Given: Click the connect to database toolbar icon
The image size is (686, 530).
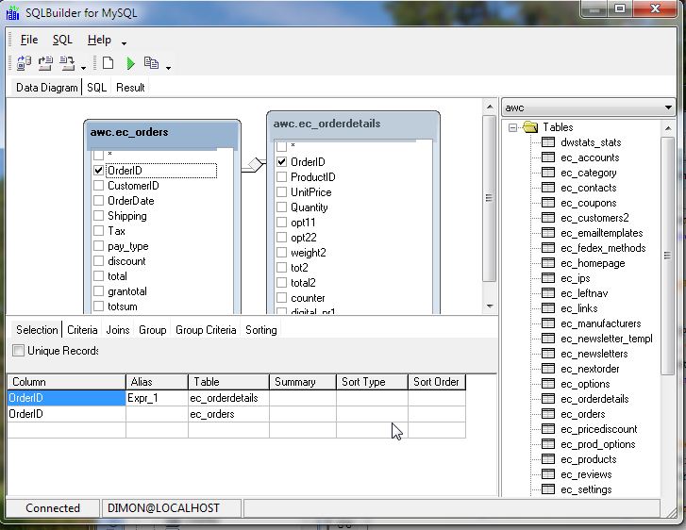Looking at the screenshot, I should 24,63.
